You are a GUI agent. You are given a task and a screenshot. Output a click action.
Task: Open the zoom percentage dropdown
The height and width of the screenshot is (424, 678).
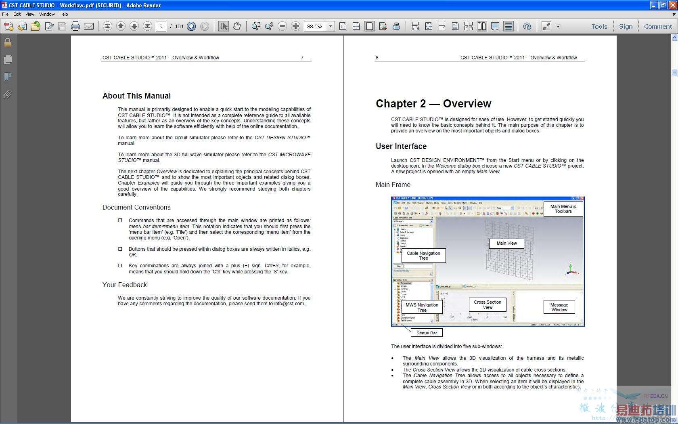point(330,26)
